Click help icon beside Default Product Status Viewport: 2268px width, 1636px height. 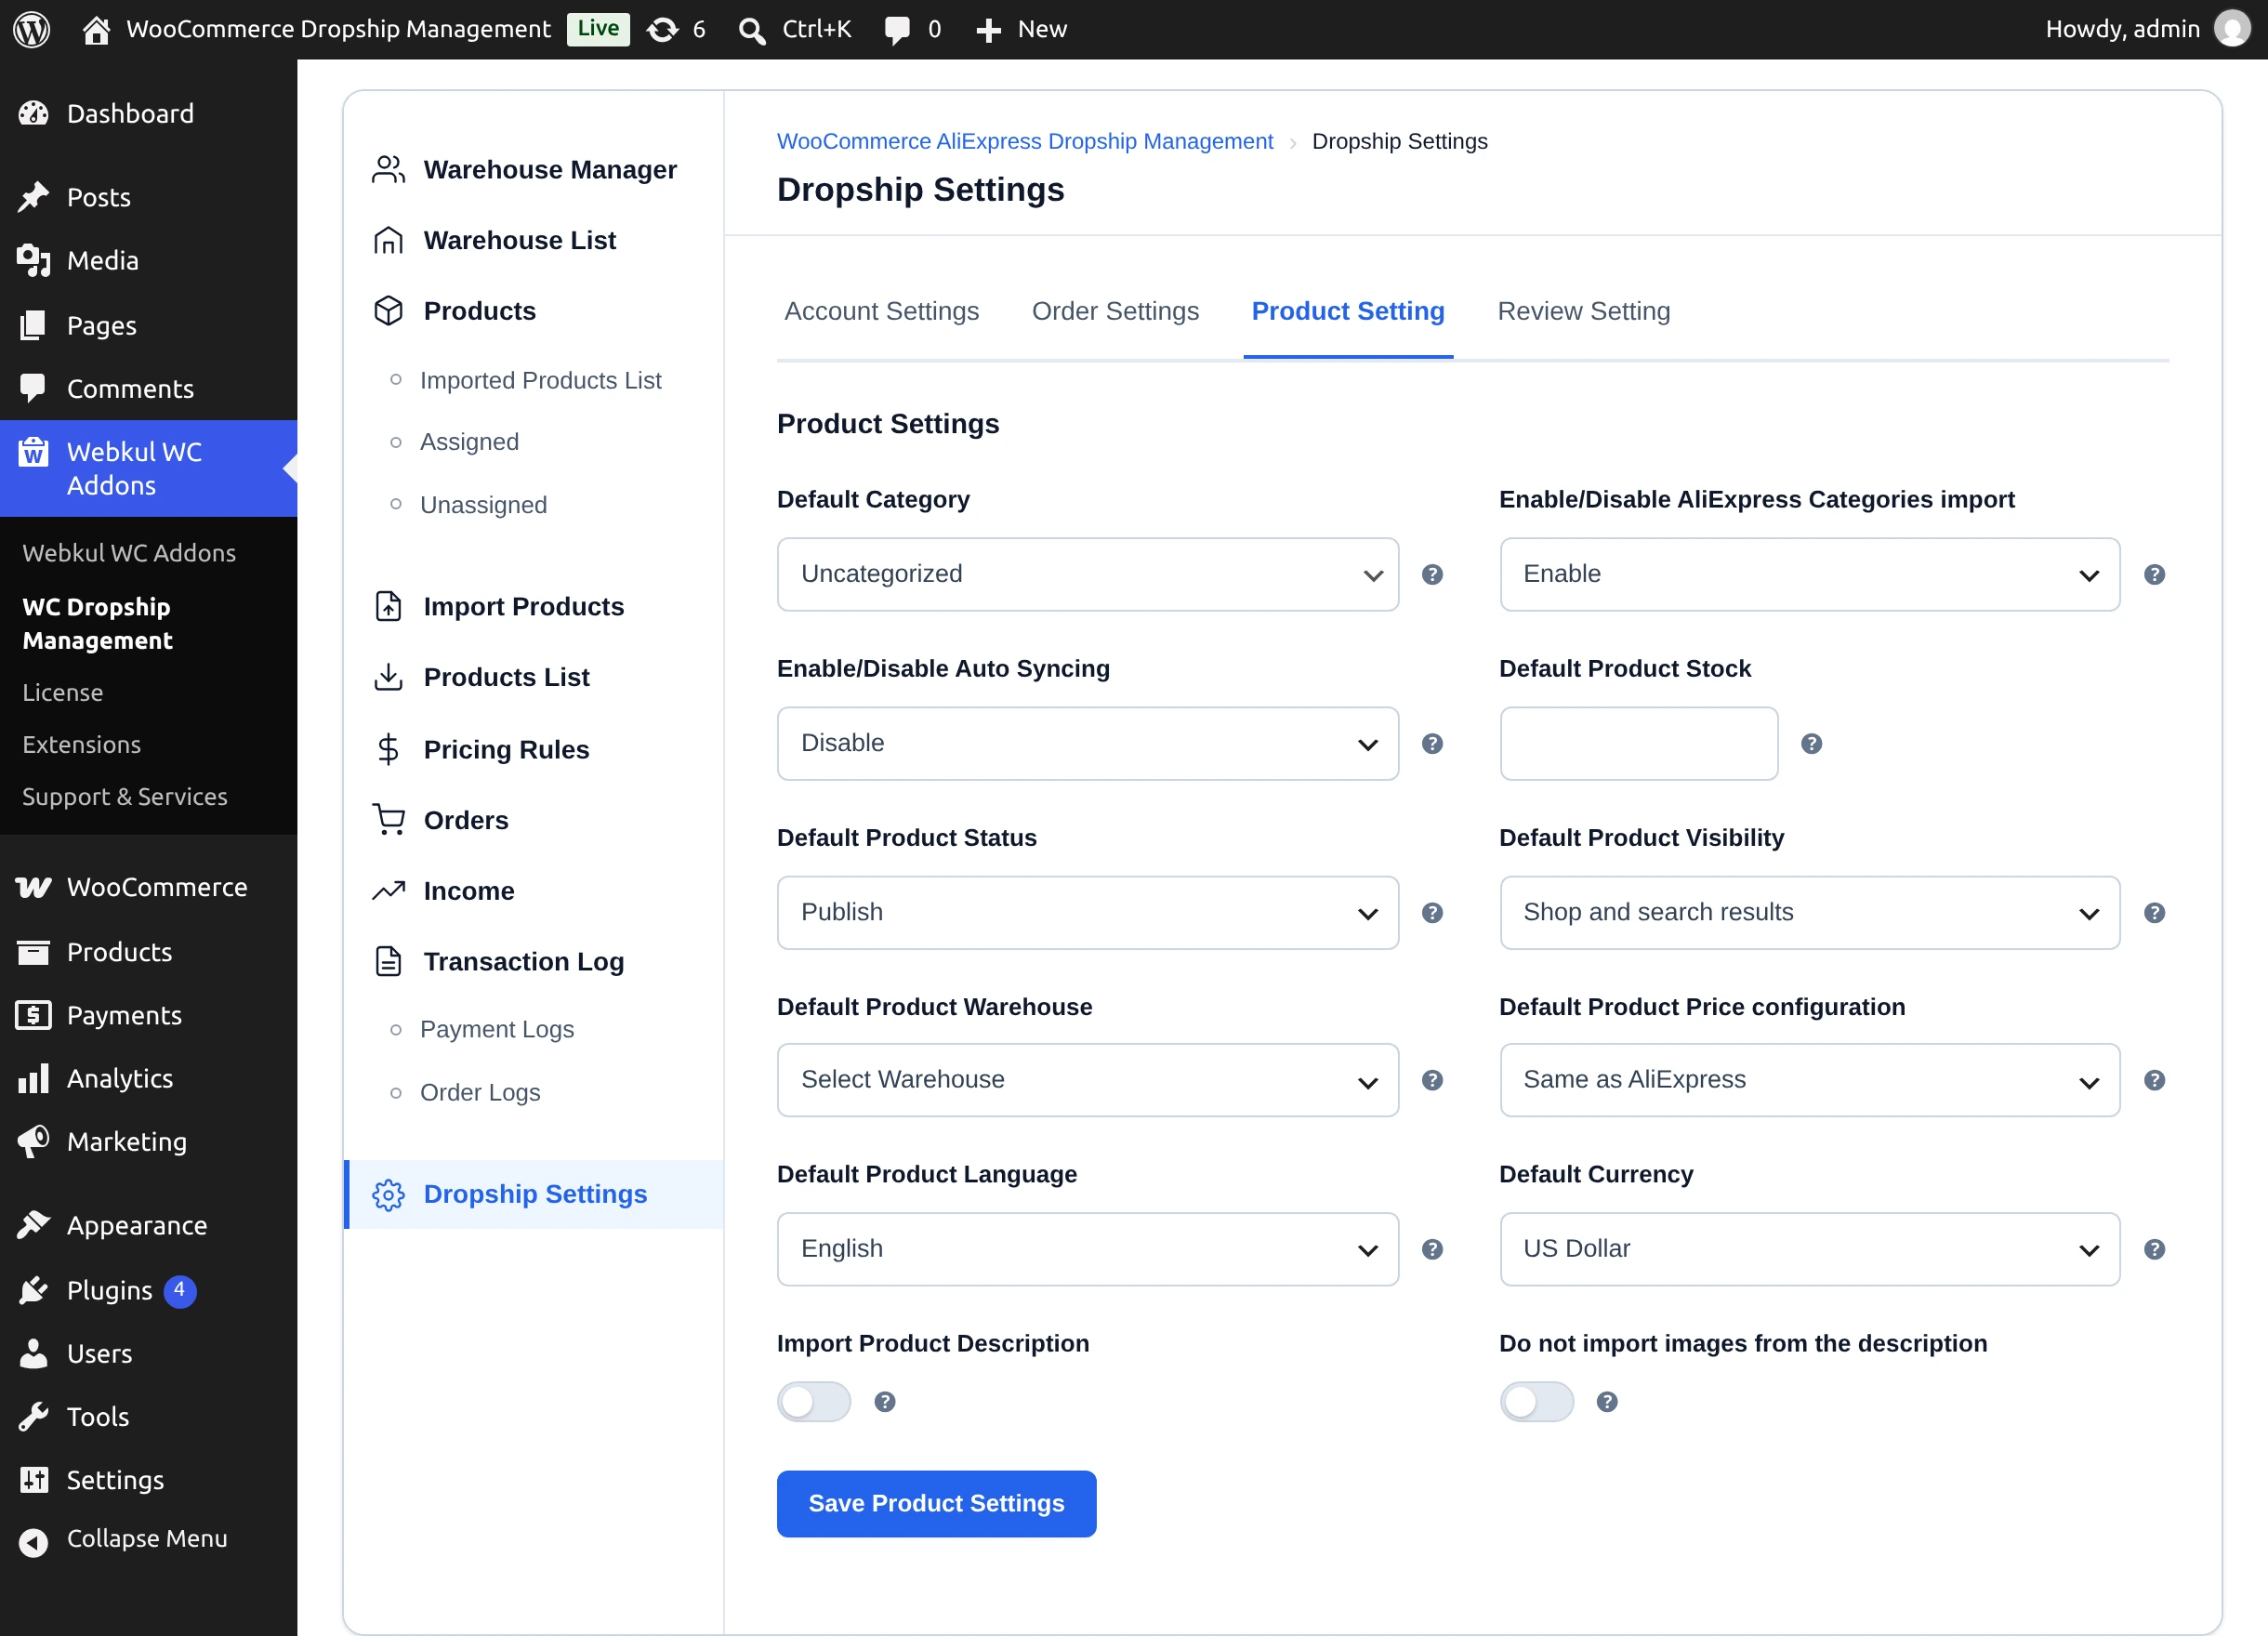coord(1432,912)
